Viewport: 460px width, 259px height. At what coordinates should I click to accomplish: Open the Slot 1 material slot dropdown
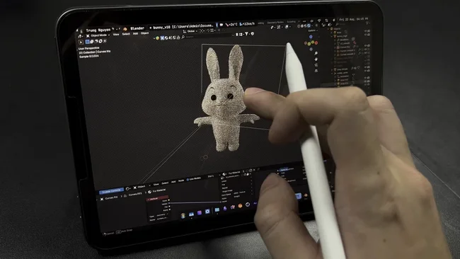(211, 176)
